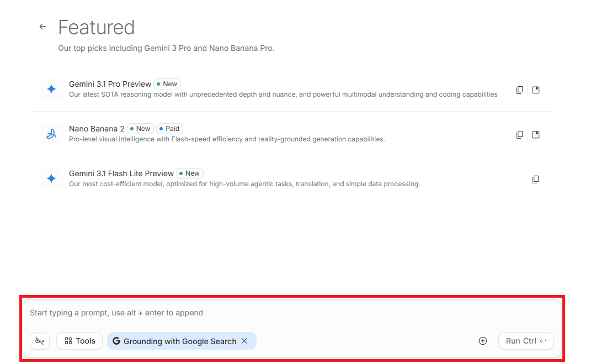Click the Paid badge on Nano Banana 2

[x=169, y=129]
